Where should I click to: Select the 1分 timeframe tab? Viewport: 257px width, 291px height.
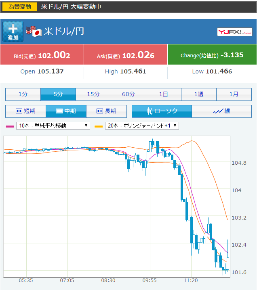point(23,94)
